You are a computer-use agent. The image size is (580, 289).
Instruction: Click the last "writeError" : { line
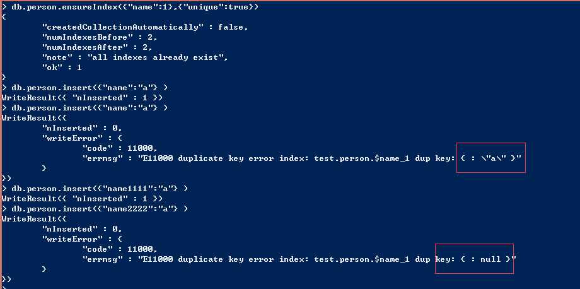(76, 239)
